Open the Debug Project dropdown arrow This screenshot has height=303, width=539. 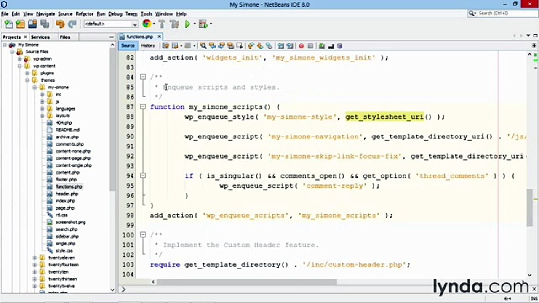click(210, 24)
